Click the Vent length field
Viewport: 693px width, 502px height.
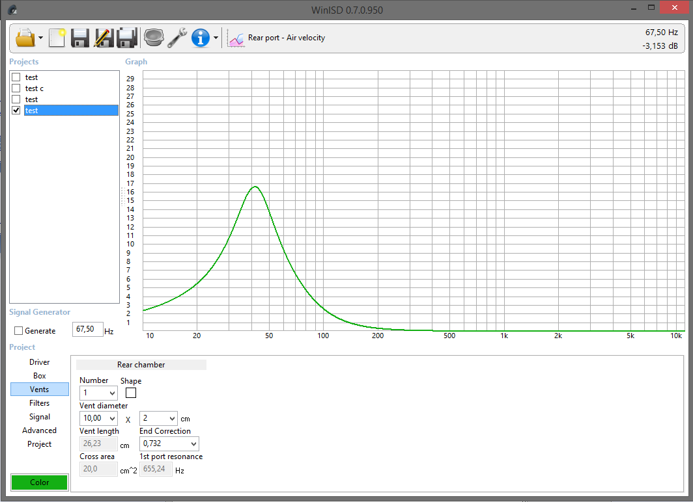click(98, 443)
